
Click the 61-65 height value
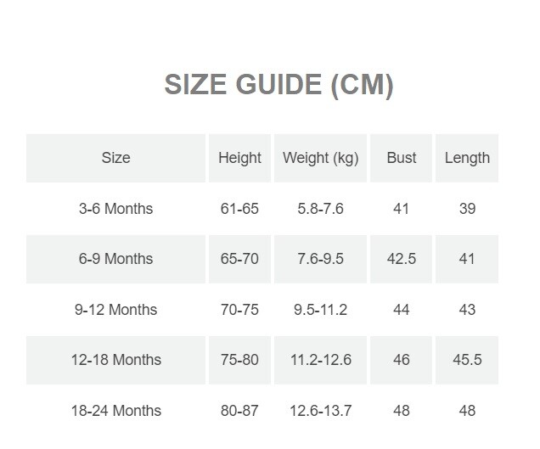(239, 209)
